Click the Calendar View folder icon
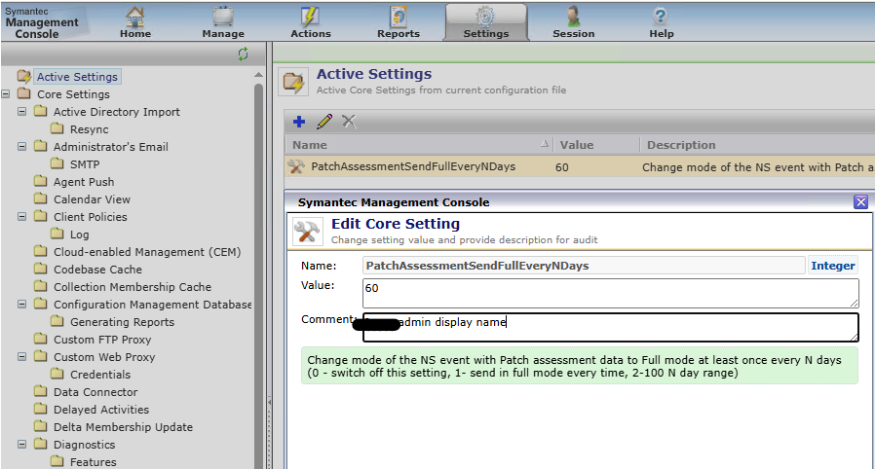Image resolution: width=875 pixels, height=469 pixels. pos(40,198)
